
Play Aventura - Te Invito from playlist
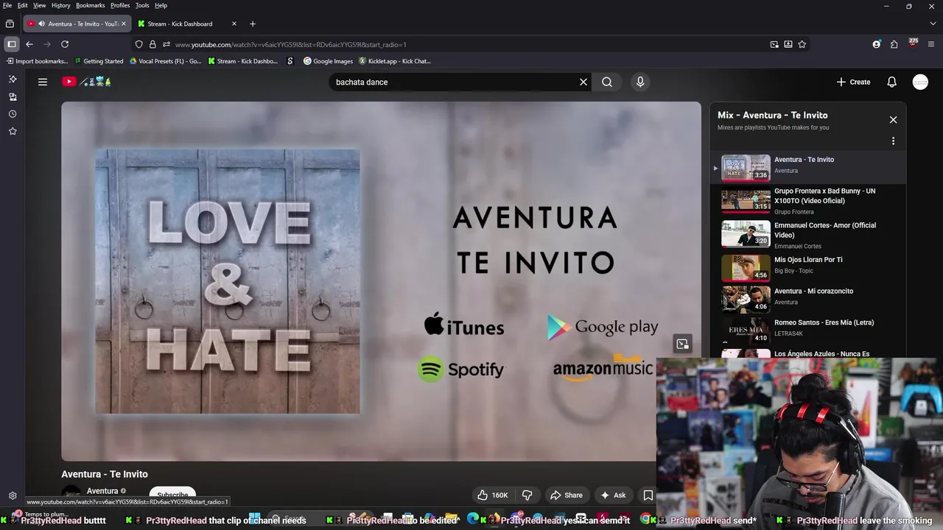coord(807,168)
